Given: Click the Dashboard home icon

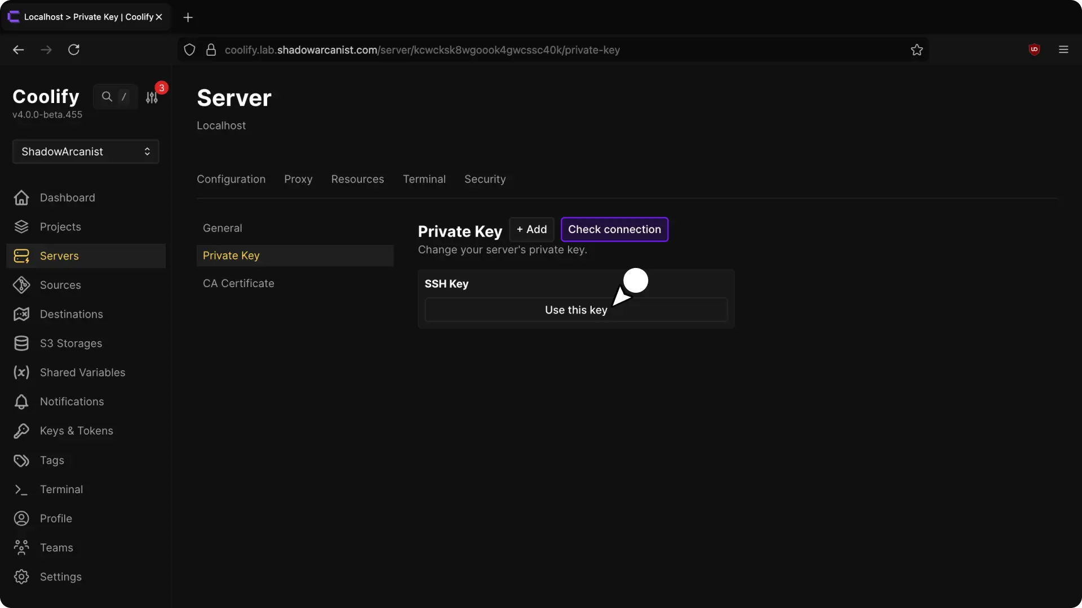Looking at the screenshot, I should 21,198.
